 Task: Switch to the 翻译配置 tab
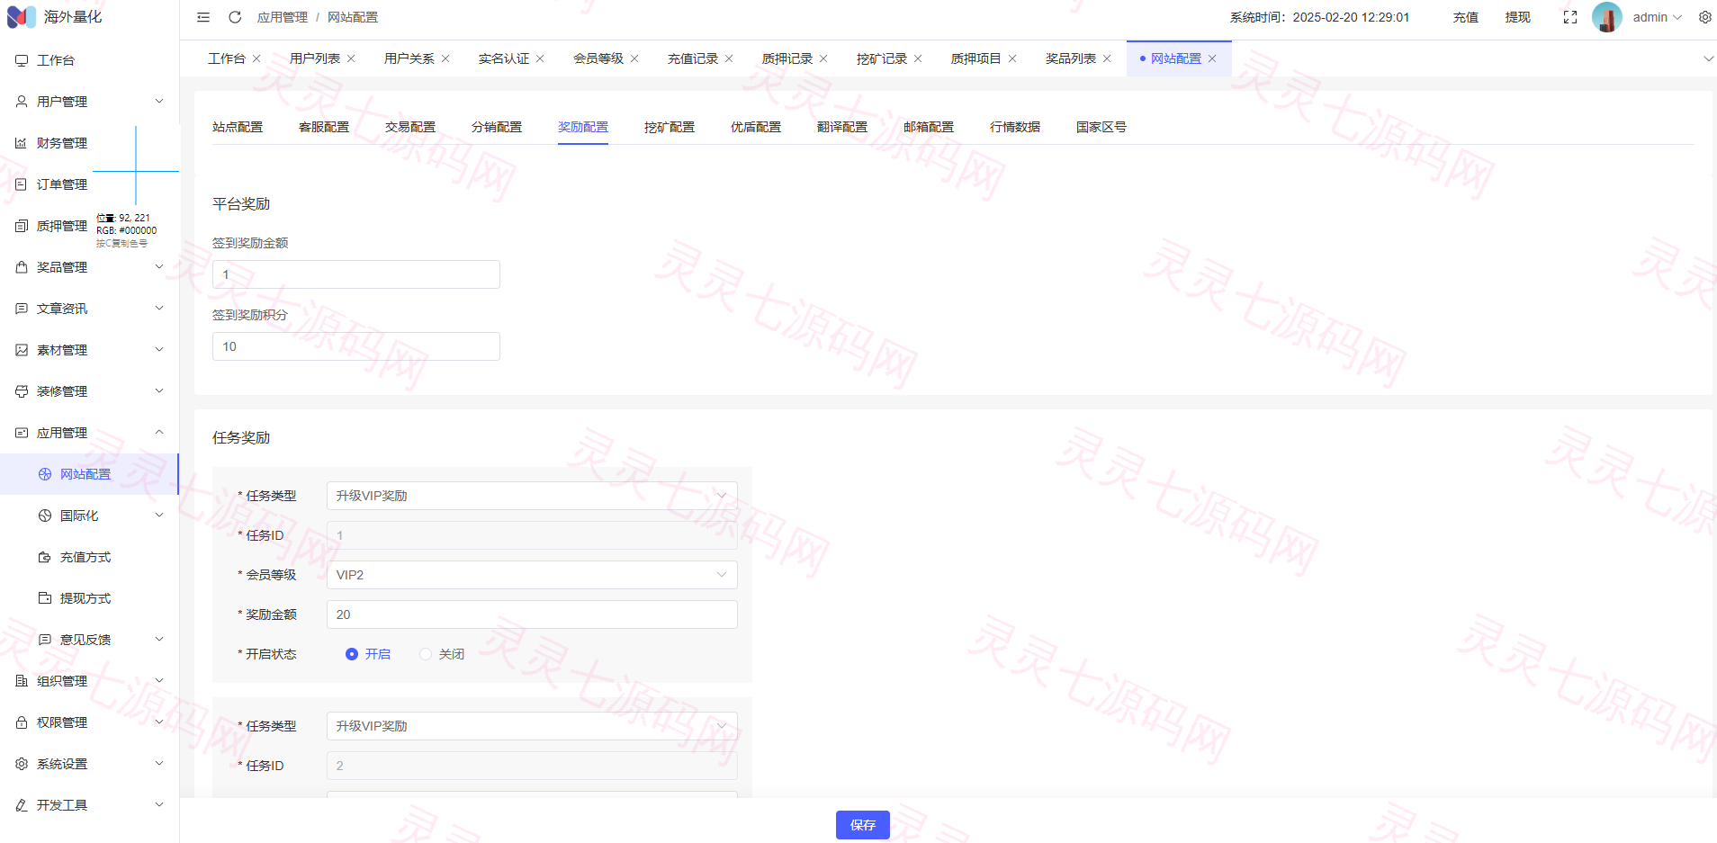[842, 127]
